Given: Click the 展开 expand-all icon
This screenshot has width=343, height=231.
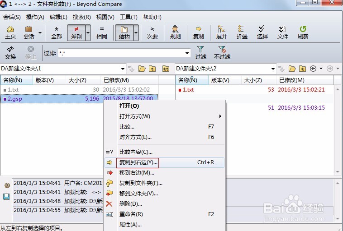Looking at the screenshot, I should (222, 32).
